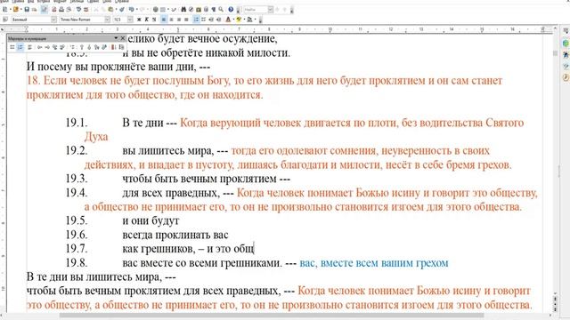Click the Export as PDF icon
This screenshot has width=570, height=320.
tap(53, 10)
